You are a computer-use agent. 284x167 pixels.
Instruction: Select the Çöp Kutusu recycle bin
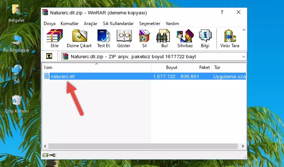click(17, 104)
